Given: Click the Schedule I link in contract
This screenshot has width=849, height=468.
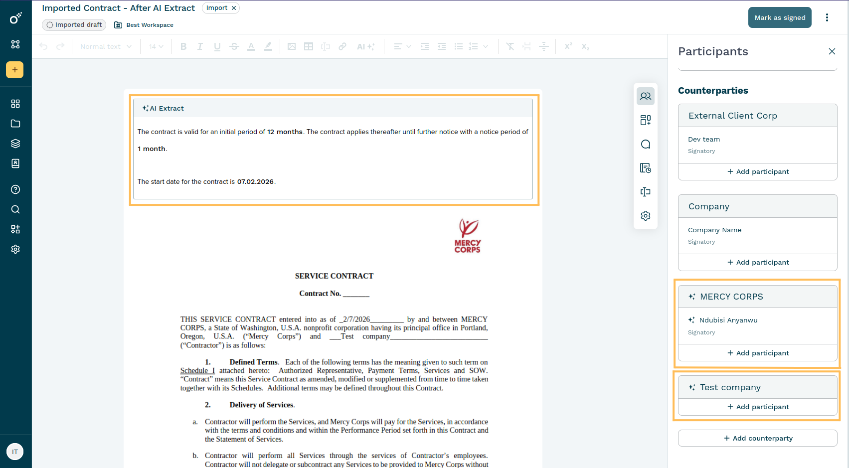Looking at the screenshot, I should click(197, 371).
